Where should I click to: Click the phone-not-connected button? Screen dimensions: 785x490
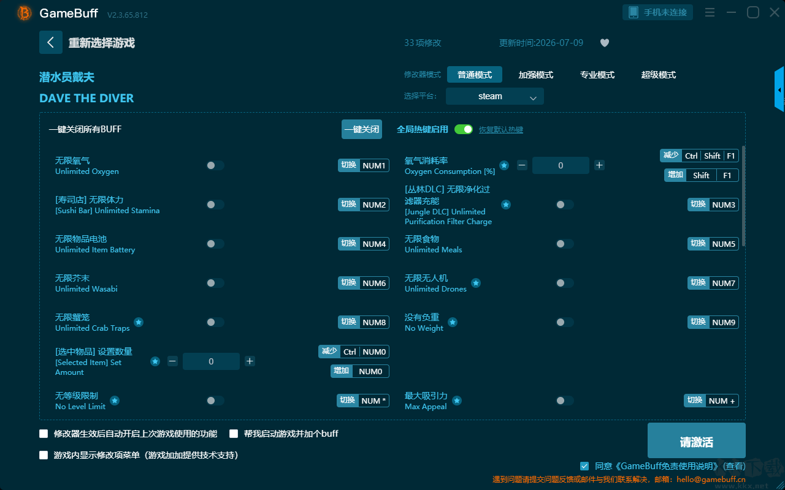(x=658, y=12)
